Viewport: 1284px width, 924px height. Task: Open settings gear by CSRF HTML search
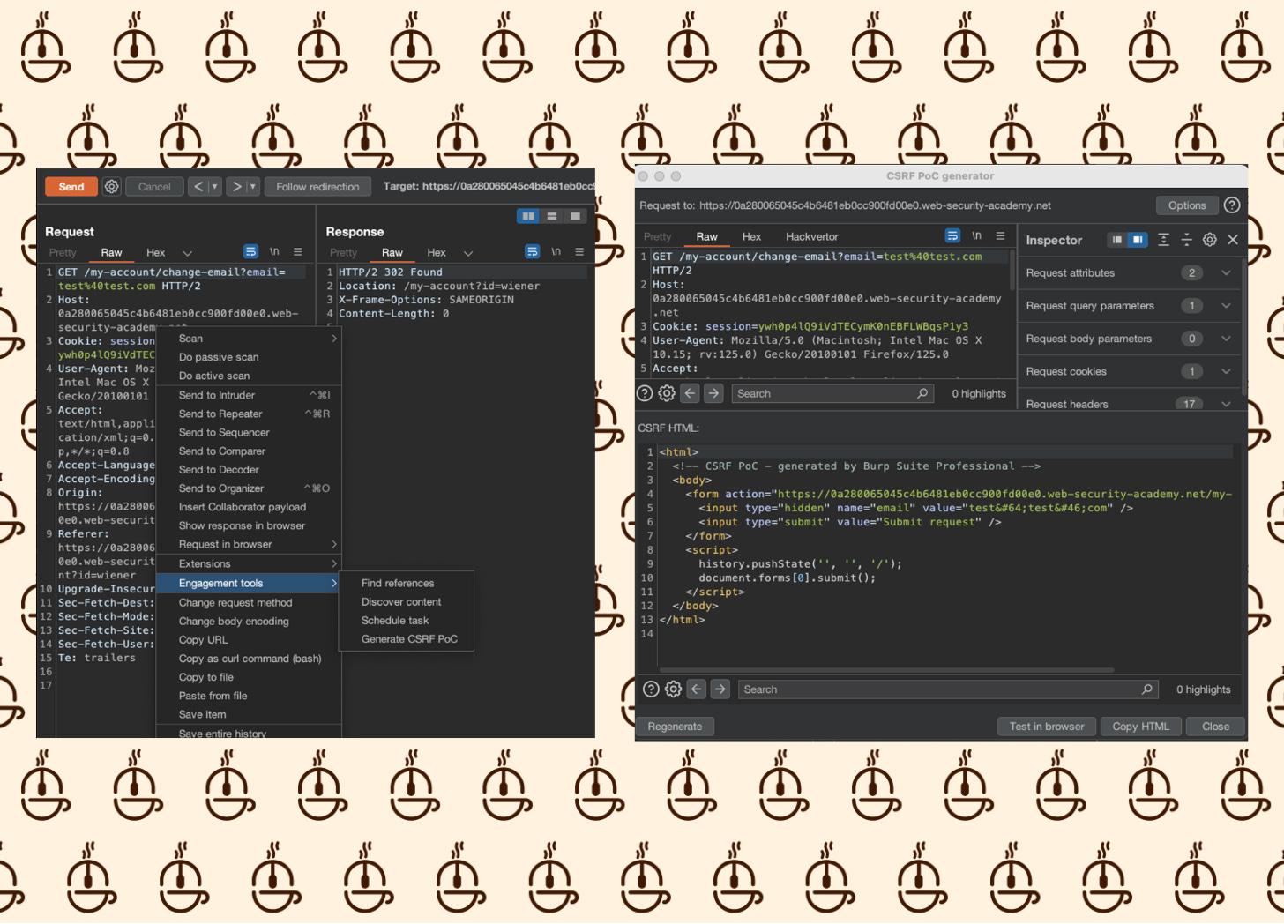click(674, 689)
